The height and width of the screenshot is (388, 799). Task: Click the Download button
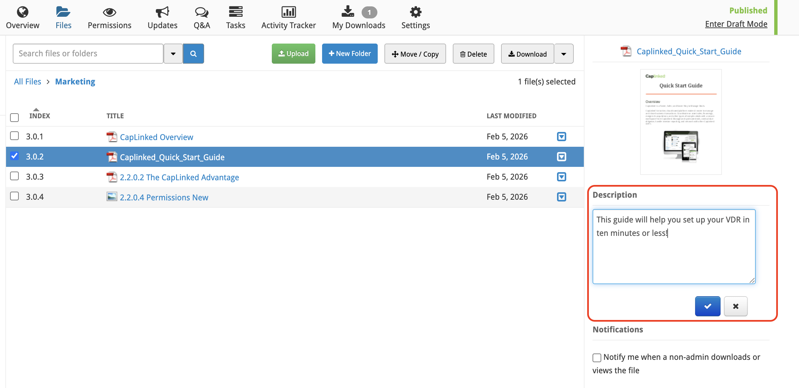(528, 54)
